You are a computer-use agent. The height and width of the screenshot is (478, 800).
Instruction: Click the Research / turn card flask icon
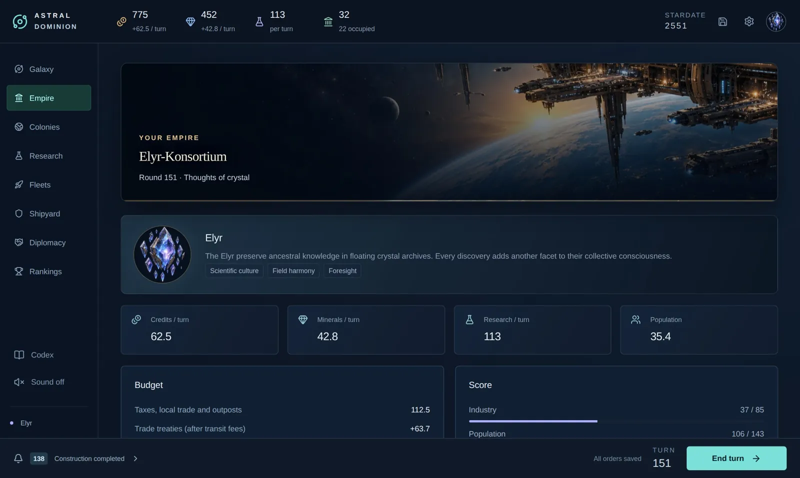coord(469,319)
